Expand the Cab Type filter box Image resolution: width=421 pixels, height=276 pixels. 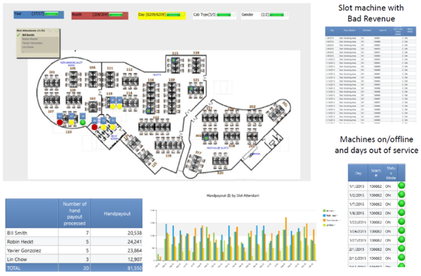[214, 15]
